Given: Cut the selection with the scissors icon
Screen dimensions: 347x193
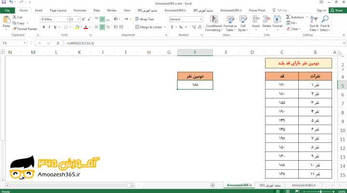Looking at the screenshot, I should [x=14, y=17].
